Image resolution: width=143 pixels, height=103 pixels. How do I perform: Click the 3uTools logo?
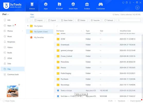point(12,6)
